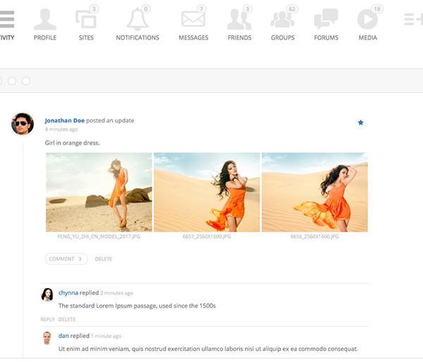Screen dimensions: 423x362
Task: Delete chynna's comment
Action: [67, 320]
